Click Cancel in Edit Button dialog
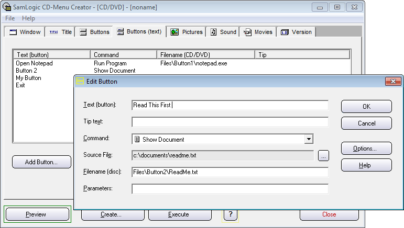 point(366,123)
